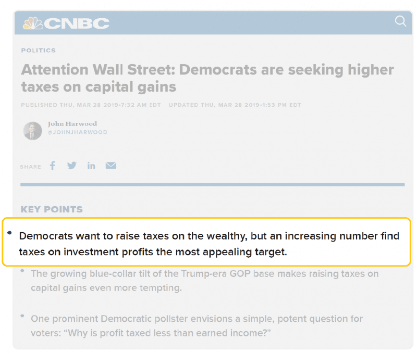Viewport: 417px width, 353px height.
Task: Click the Key Points heading
Action: click(x=52, y=209)
